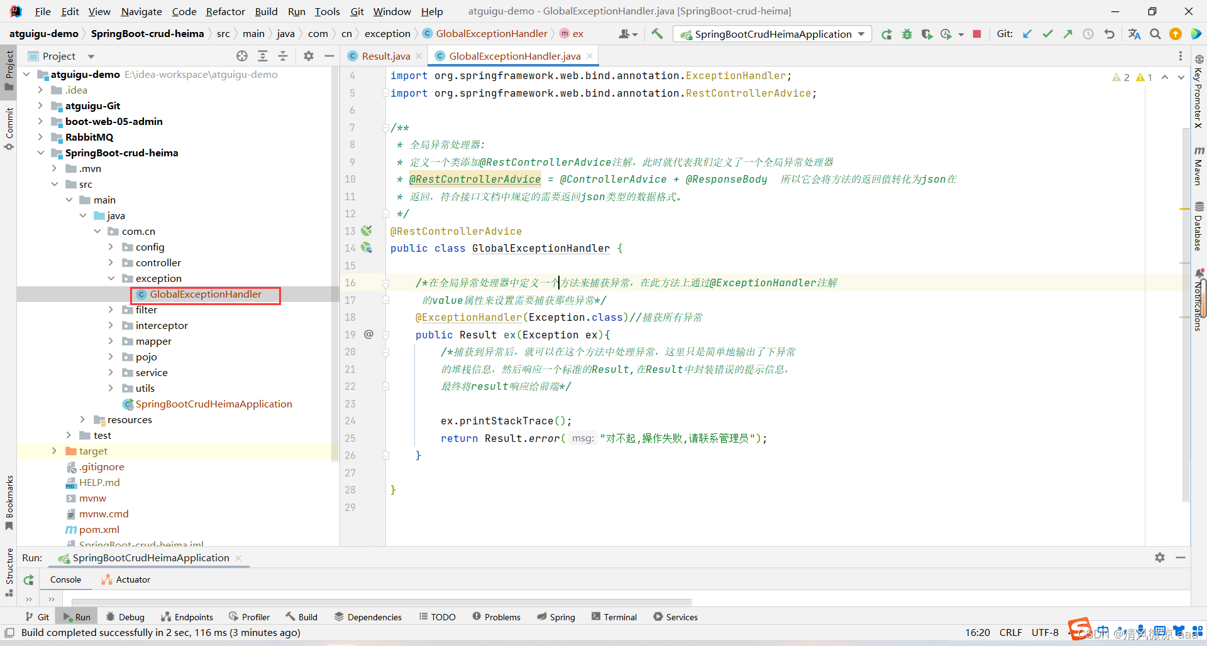Commit changes using the Git checkmark icon

1047,34
